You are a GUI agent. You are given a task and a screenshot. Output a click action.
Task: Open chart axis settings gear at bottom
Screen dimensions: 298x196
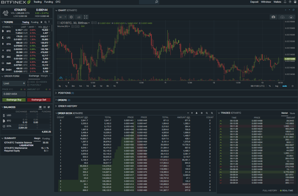coord(293,86)
